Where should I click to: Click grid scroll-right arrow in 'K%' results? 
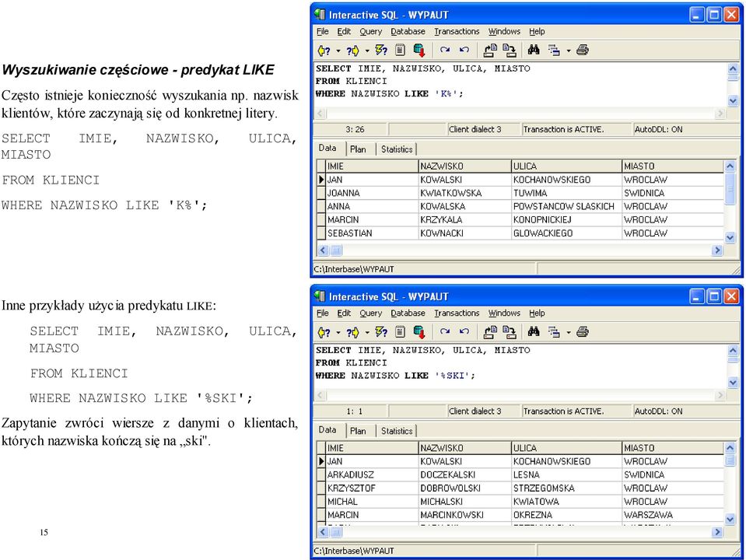pos(717,250)
